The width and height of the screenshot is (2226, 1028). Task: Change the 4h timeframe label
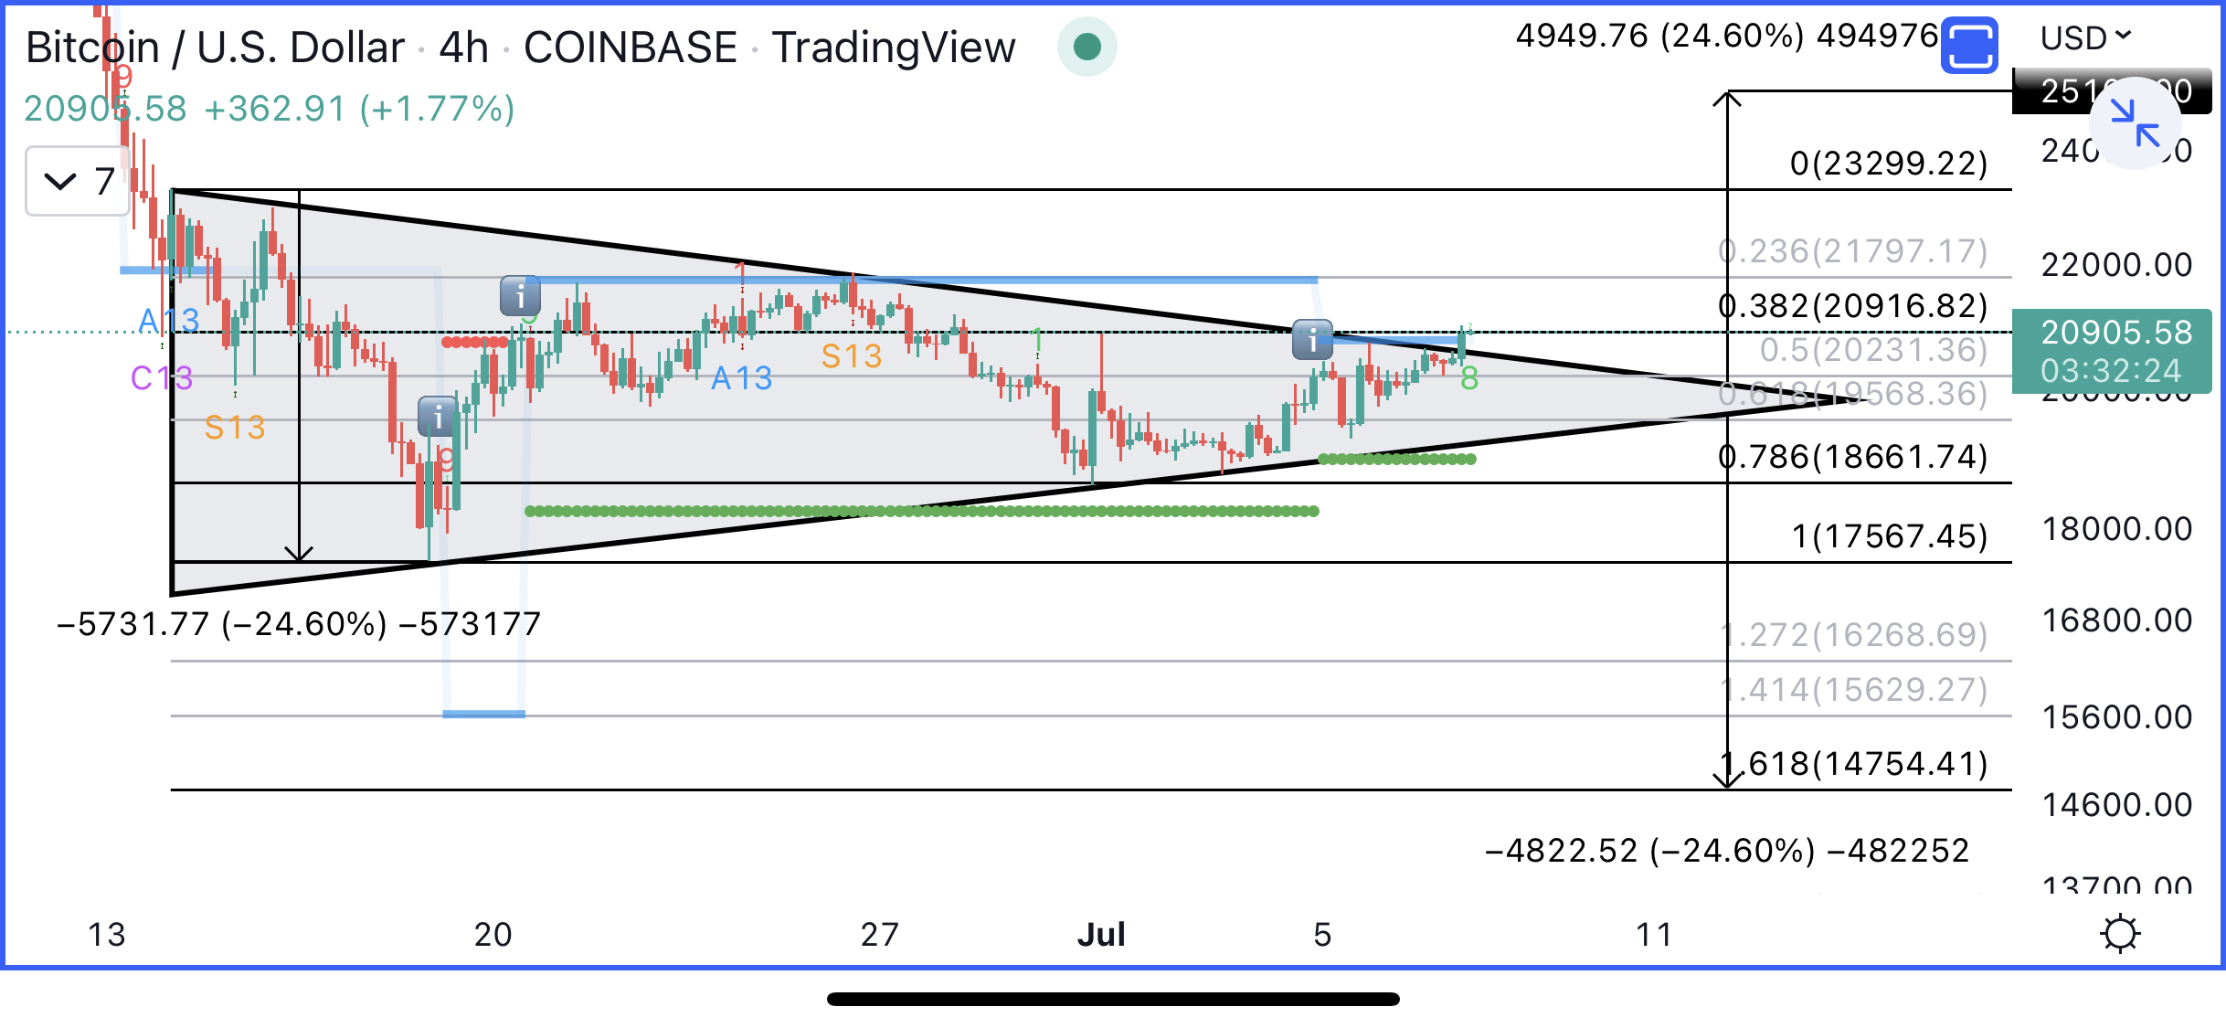(x=463, y=47)
